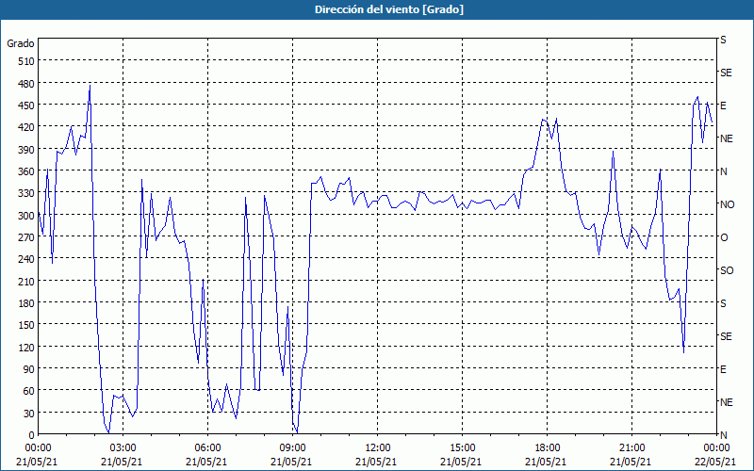Viewport: 754px width, 471px height.
Task: Click the NO compass label on right axis
Action: (727, 204)
